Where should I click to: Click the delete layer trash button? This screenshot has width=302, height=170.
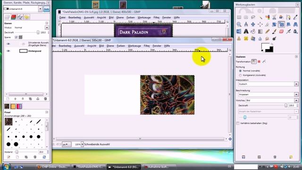coord(45,99)
